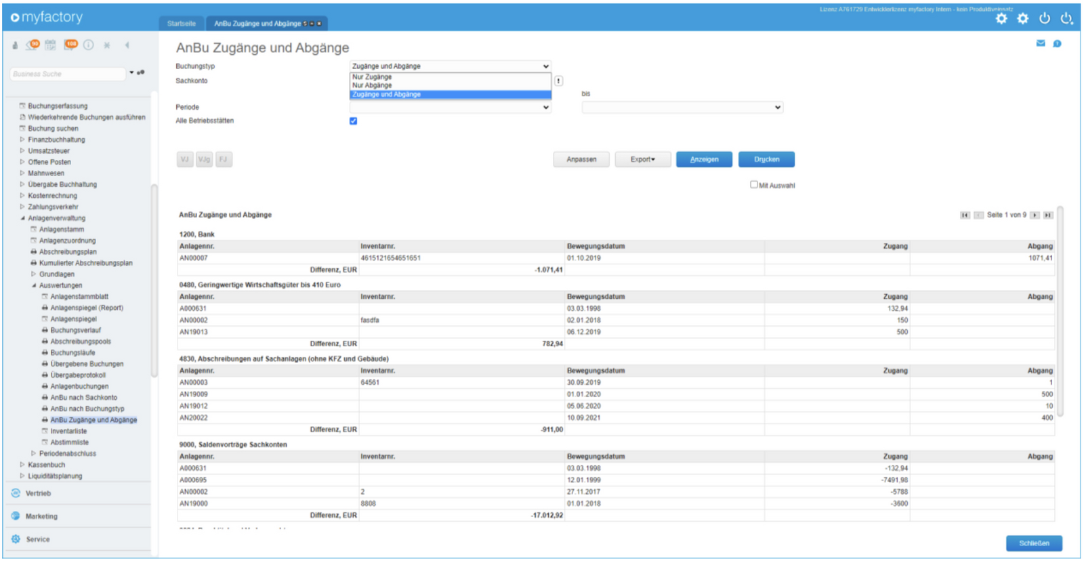Switch to the Startseite tab
The image size is (1084, 561).
point(182,24)
